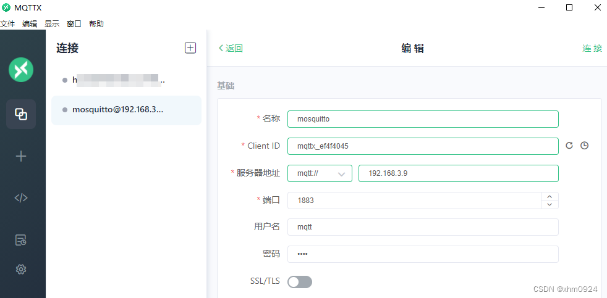The height and width of the screenshot is (298, 607).
Task: Select the blurred first connection entry
Action: pyautogui.click(x=126, y=80)
